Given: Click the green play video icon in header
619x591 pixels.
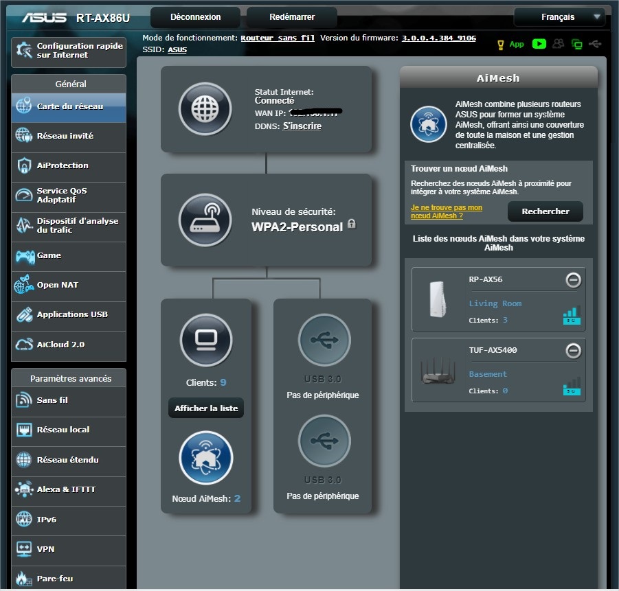Looking at the screenshot, I should click(539, 44).
